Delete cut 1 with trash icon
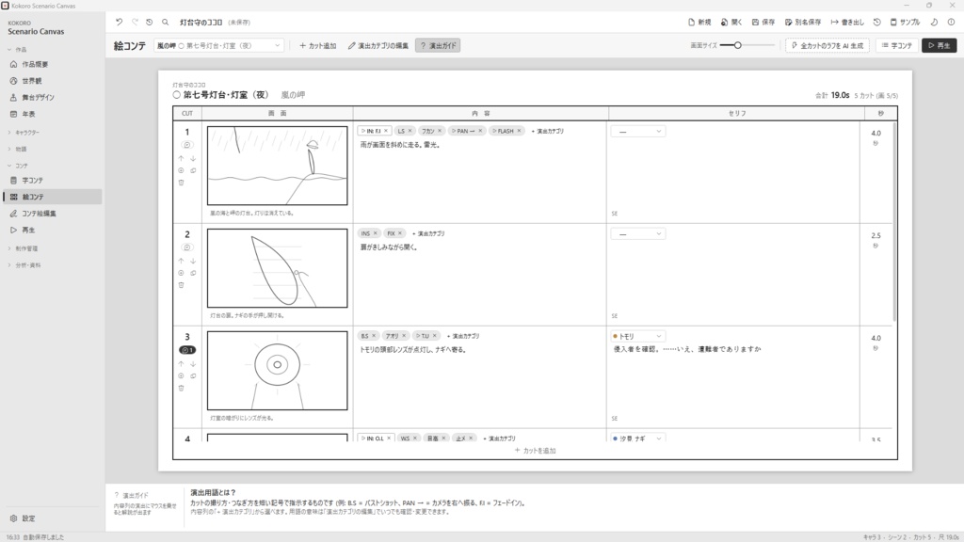The width and height of the screenshot is (964, 542). point(181,183)
